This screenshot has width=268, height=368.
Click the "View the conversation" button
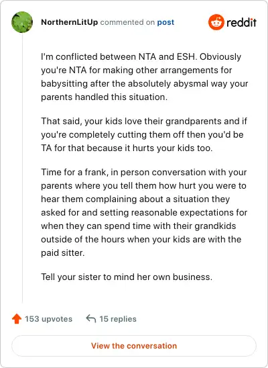[134, 346]
